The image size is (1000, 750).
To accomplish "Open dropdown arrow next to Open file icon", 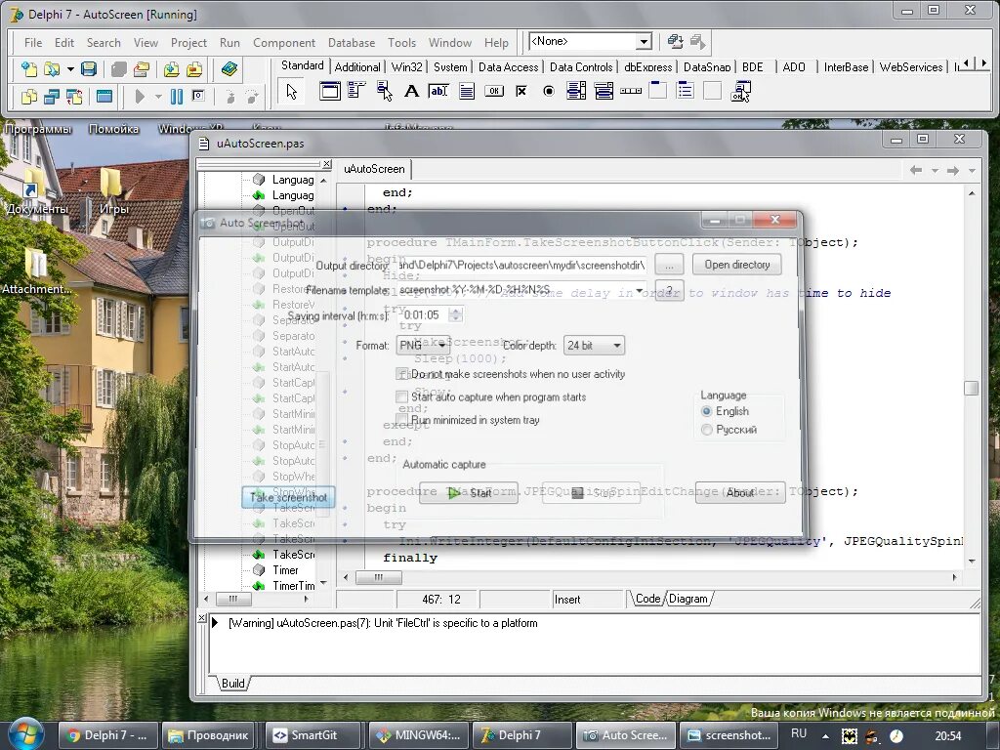I will (70, 69).
